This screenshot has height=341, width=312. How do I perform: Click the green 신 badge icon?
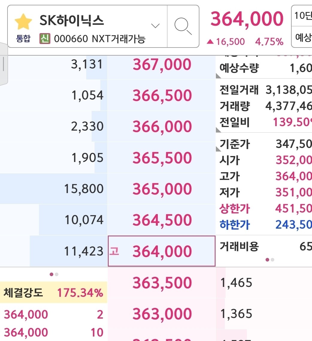coord(45,39)
